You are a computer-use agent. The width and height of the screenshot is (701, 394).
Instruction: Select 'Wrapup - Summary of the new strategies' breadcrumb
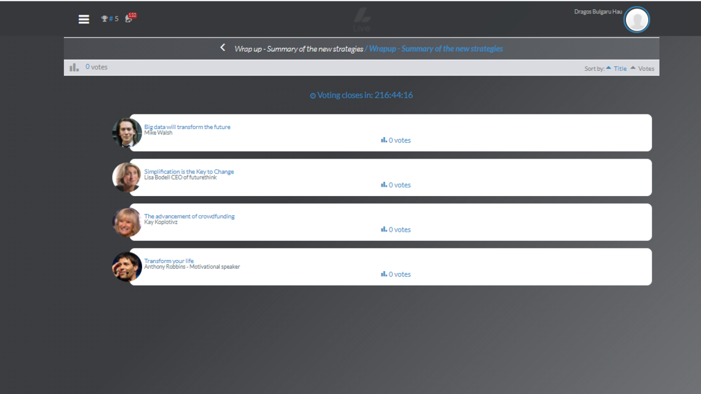[435, 49]
